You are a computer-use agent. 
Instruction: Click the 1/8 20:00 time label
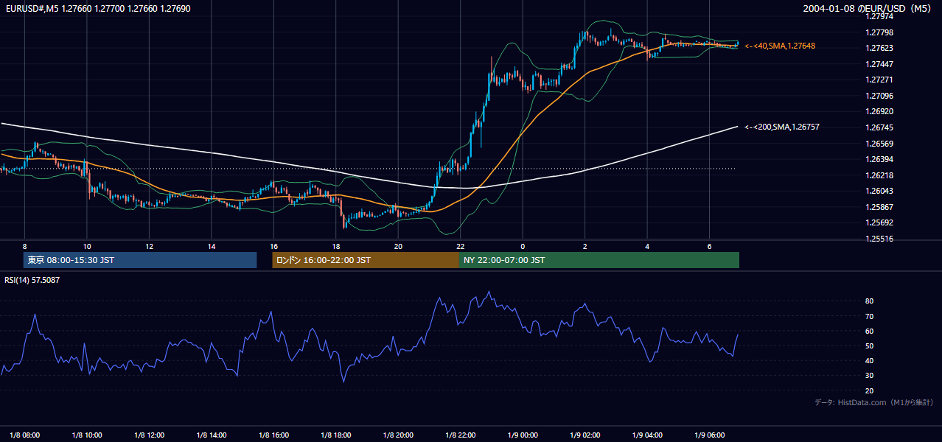click(x=399, y=435)
